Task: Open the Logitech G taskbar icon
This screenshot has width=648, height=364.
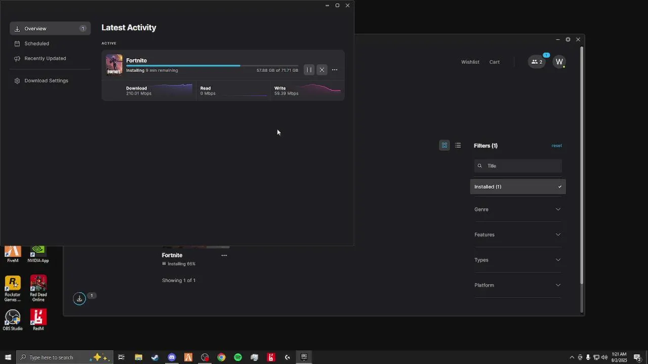Action: (x=287, y=357)
